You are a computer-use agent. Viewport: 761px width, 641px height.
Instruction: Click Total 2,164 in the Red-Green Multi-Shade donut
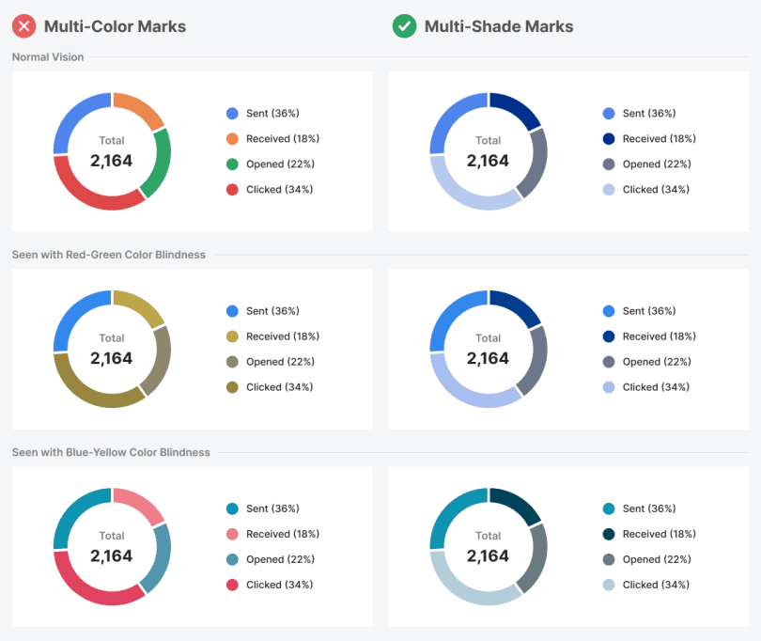point(488,350)
